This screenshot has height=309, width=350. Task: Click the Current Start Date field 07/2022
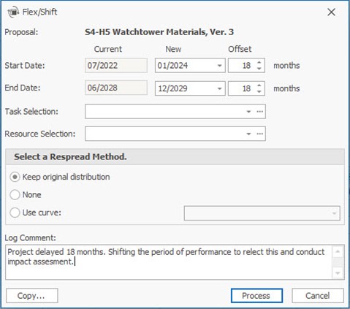pyautogui.click(x=116, y=66)
